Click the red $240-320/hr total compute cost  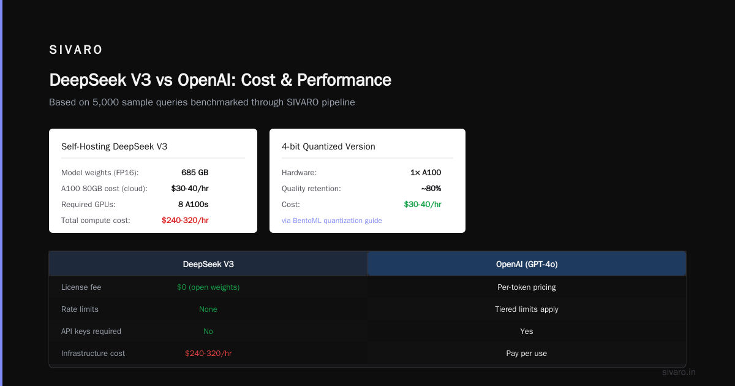point(185,220)
